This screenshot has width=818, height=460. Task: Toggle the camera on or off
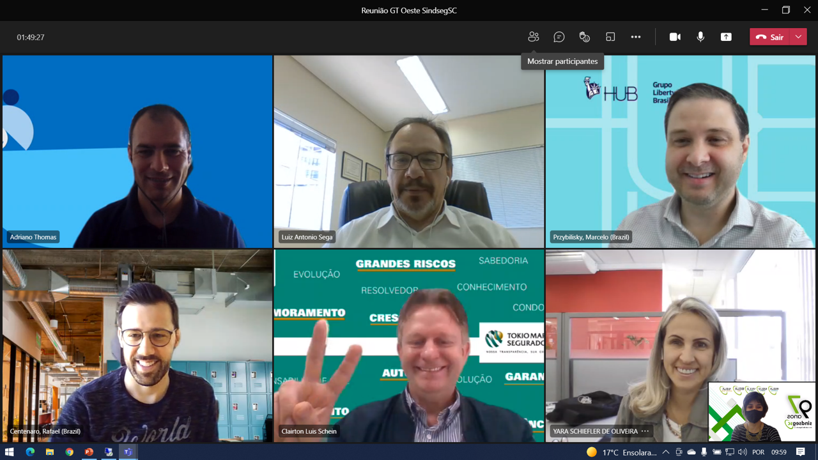(x=675, y=37)
